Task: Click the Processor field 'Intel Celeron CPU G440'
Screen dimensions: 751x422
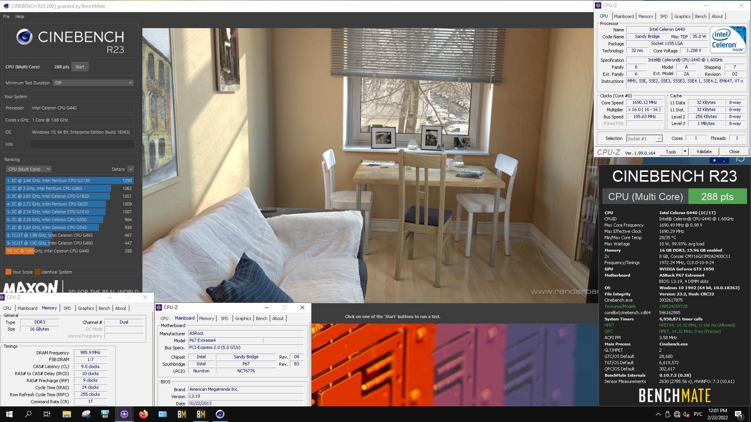Action: [x=82, y=108]
